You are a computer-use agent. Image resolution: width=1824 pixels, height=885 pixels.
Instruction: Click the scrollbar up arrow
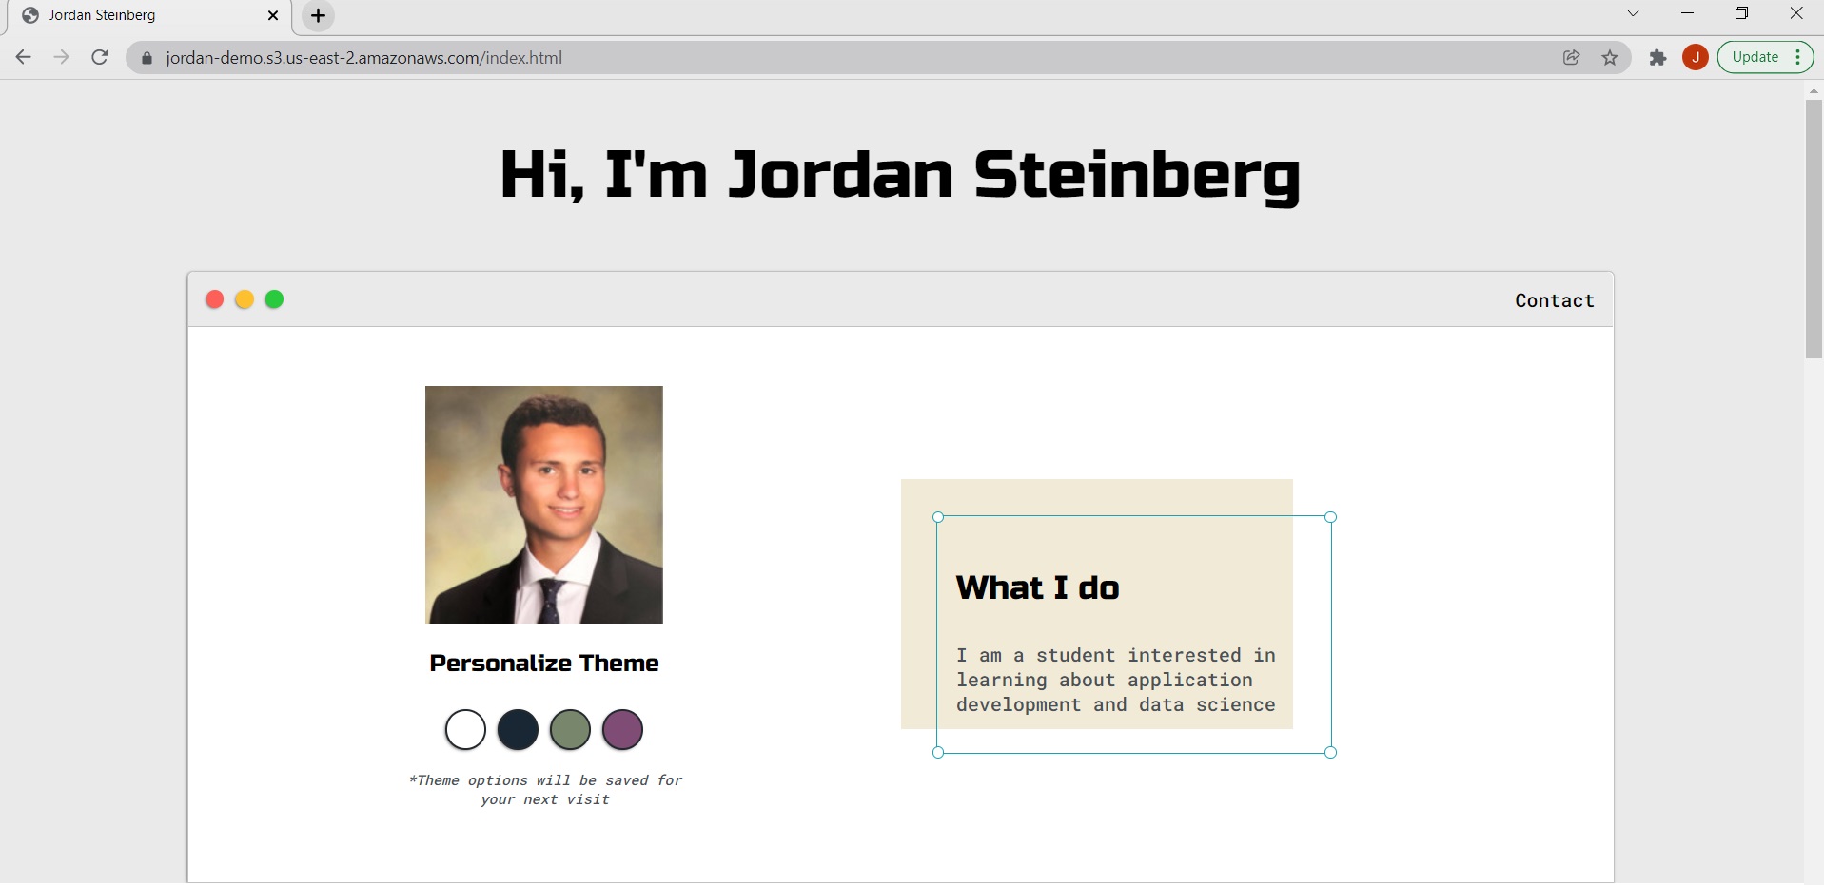(x=1814, y=90)
